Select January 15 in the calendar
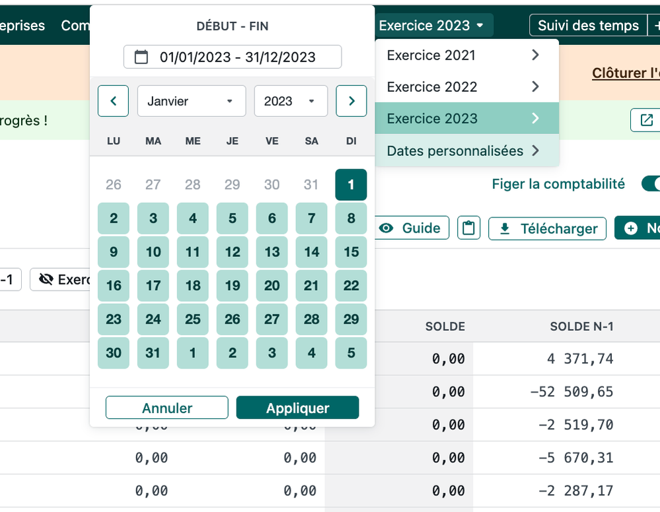This screenshot has width=660, height=512. point(351,252)
